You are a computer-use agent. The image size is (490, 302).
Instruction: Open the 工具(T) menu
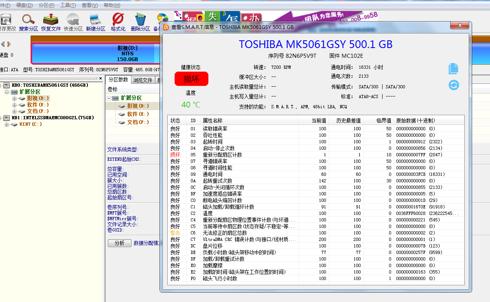tap(68, 5)
